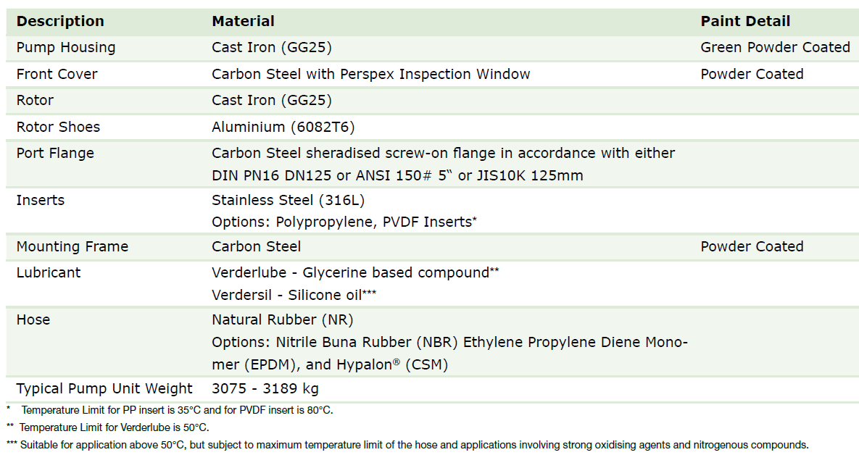Click Carbon Steel with Perspex Inspection Window text
The image size is (859, 468).
[370, 75]
